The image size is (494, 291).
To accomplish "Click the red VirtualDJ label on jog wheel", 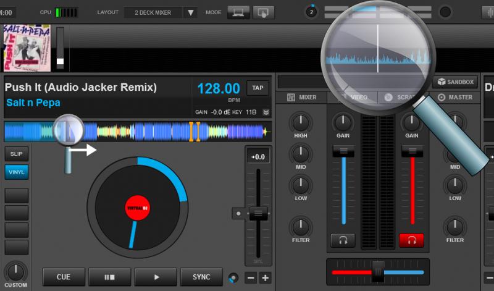I will tap(137, 208).
